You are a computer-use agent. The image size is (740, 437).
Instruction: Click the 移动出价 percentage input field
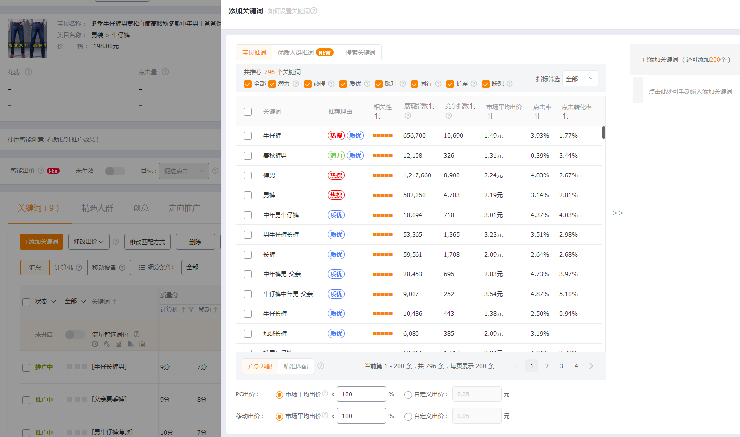361,416
